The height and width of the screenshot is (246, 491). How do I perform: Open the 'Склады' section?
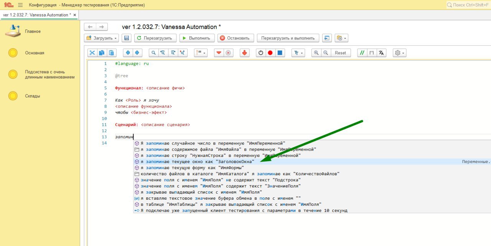[33, 96]
